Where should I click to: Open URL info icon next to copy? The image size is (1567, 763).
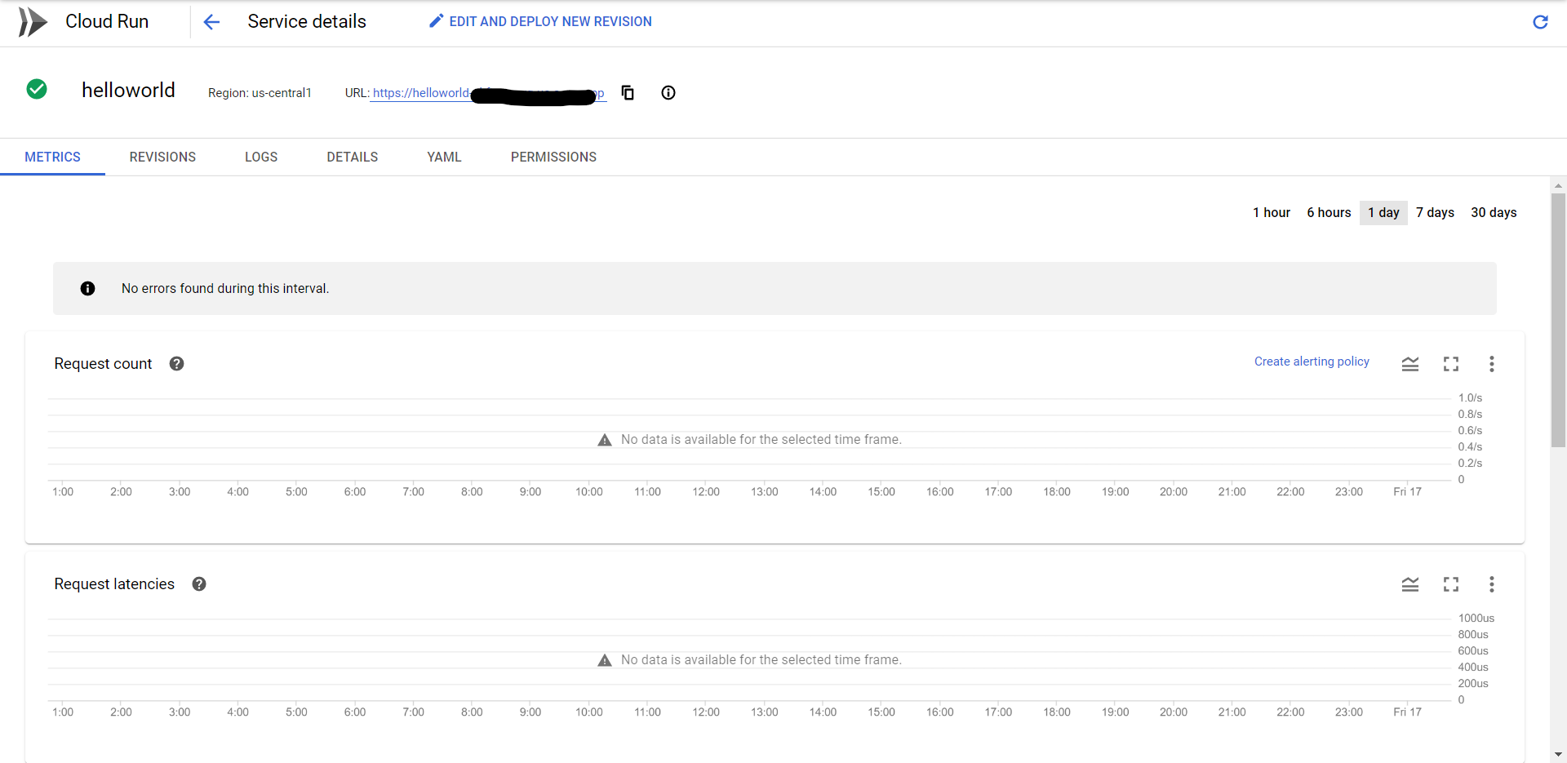coord(668,92)
